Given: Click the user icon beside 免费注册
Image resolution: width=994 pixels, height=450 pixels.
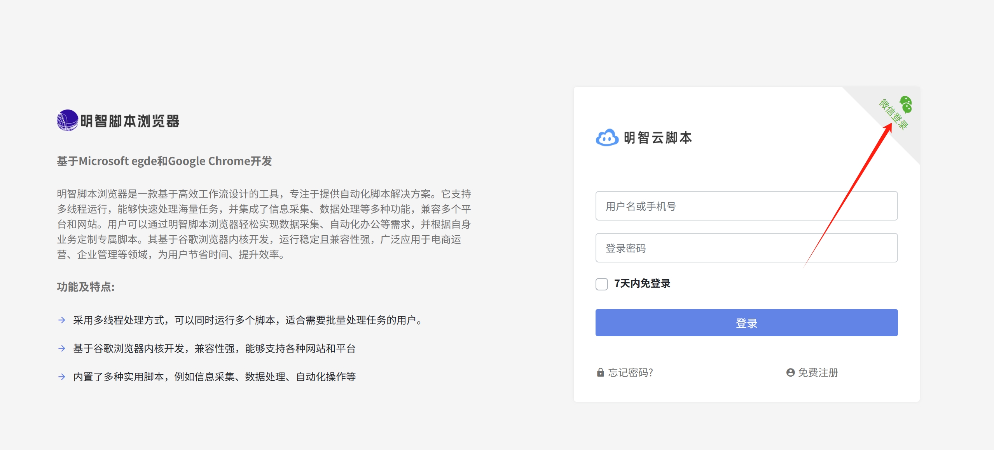Looking at the screenshot, I should (790, 372).
